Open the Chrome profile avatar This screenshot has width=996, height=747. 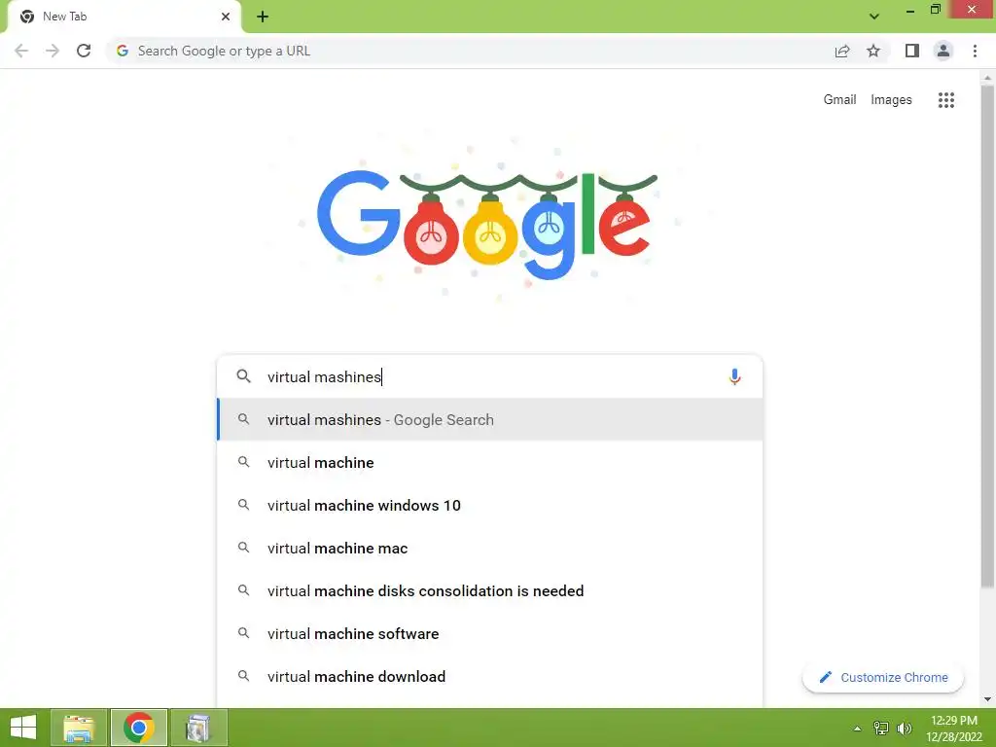point(943,51)
